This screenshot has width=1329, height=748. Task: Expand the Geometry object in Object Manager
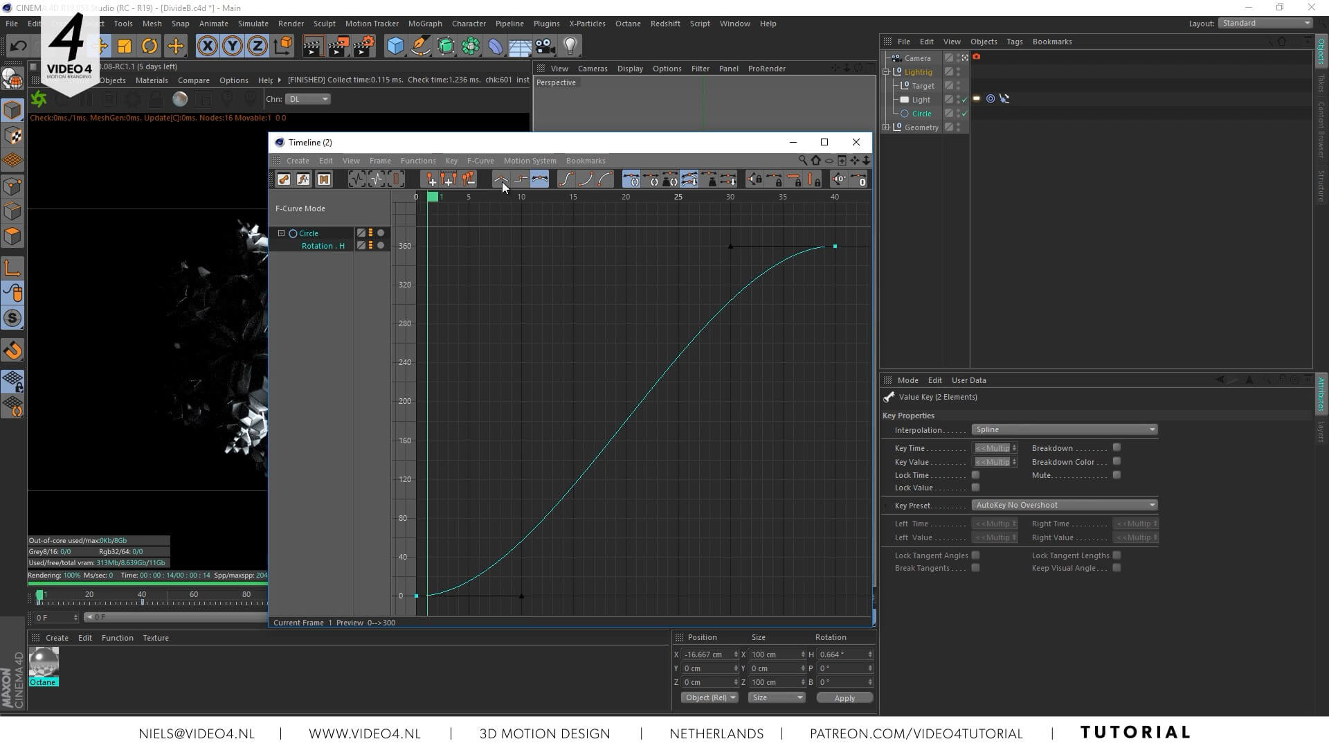(886, 127)
